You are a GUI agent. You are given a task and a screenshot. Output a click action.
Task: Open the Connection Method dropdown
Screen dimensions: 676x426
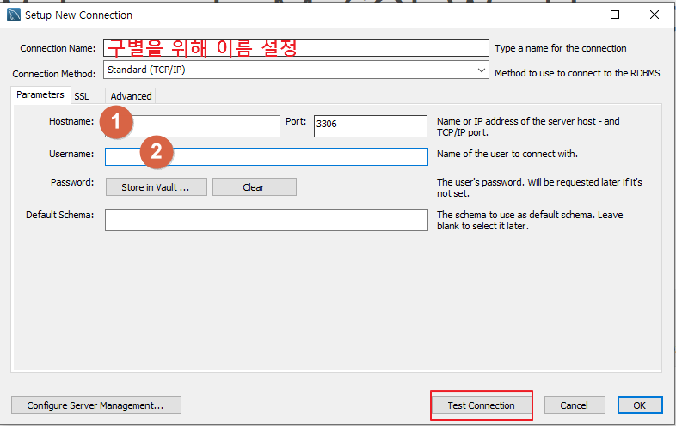(x=296, y=70)
